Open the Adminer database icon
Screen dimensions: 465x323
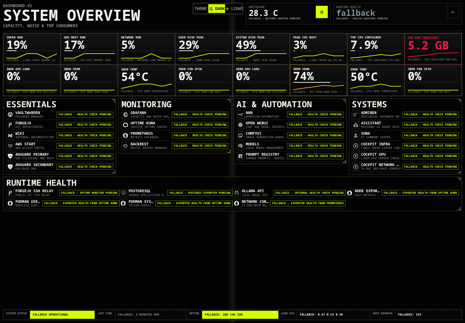click(356, 114)
